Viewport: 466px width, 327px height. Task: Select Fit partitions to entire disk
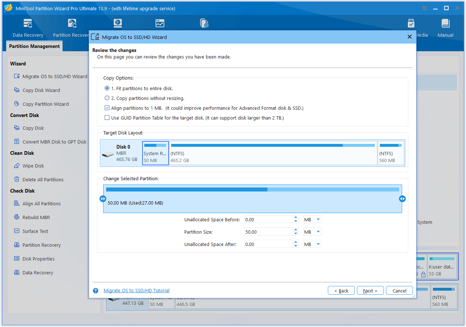(107, 88)
